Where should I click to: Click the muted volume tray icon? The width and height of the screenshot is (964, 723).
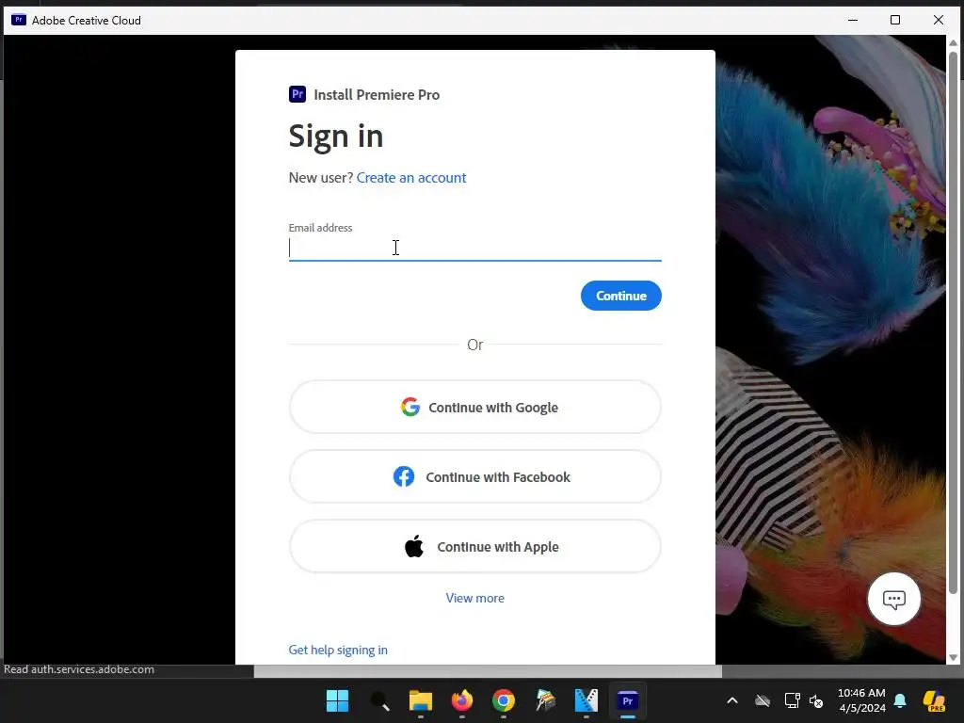coord(816,700)
